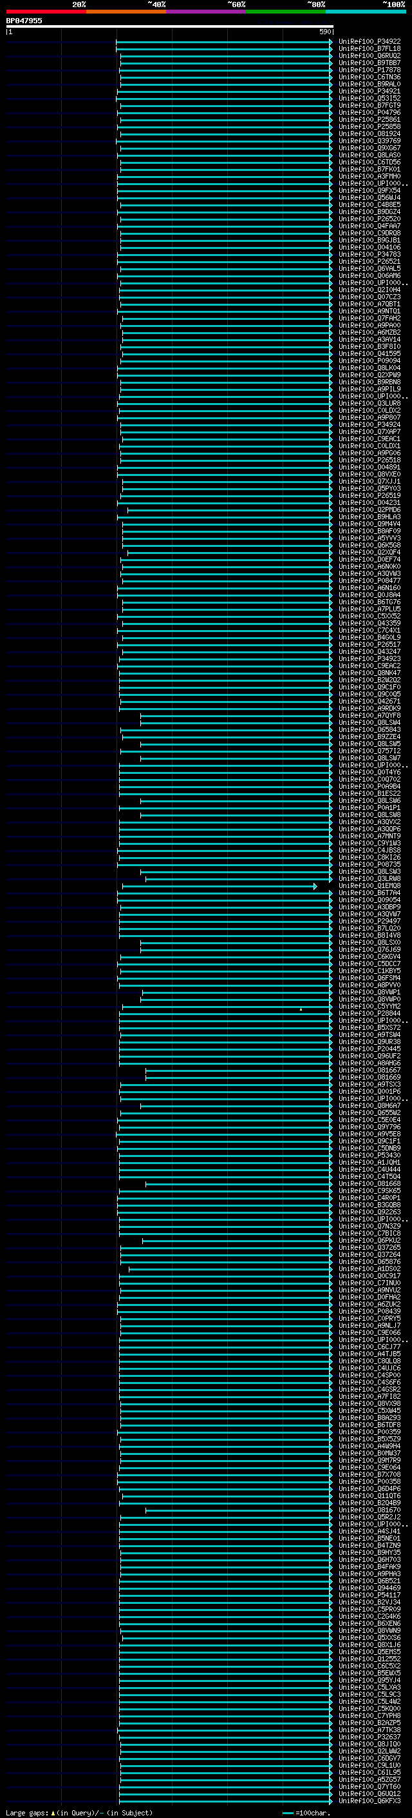The height and width of the screenshot is (1818, 412).
Task: Select hit label UniRef100_P28844
Action: coord(369,1013)
